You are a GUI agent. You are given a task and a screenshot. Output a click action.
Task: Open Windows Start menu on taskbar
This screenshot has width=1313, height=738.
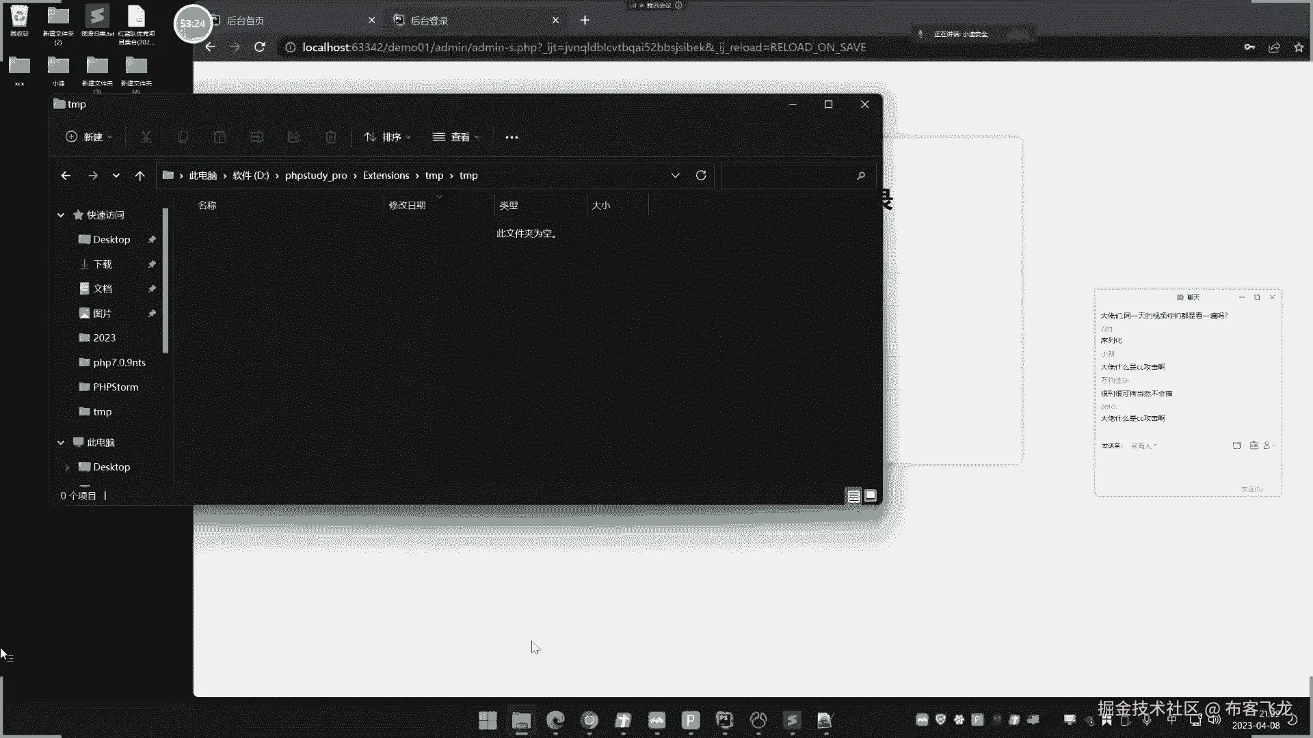(488, 720)
